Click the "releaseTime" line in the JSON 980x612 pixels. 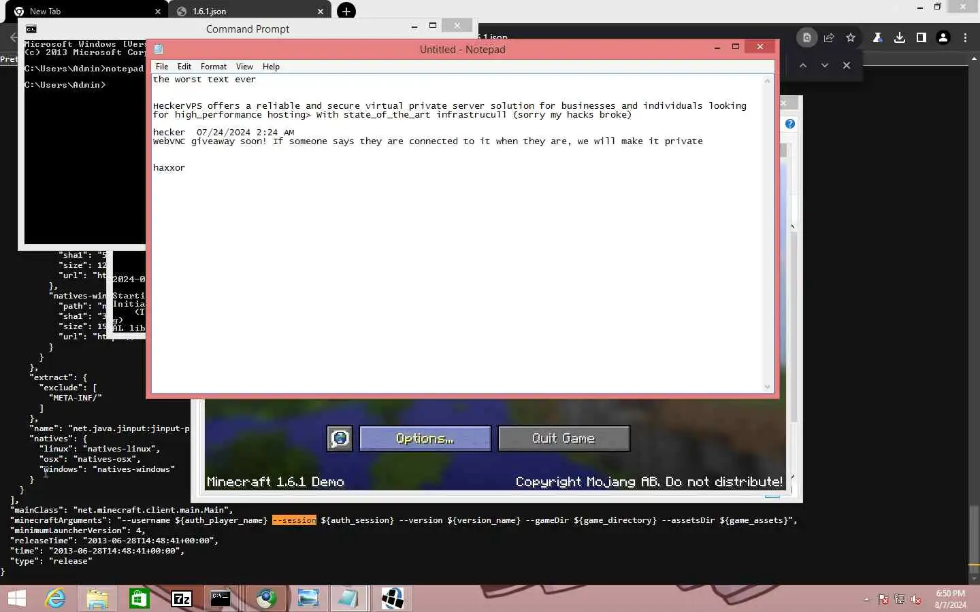tap(114, 541)
